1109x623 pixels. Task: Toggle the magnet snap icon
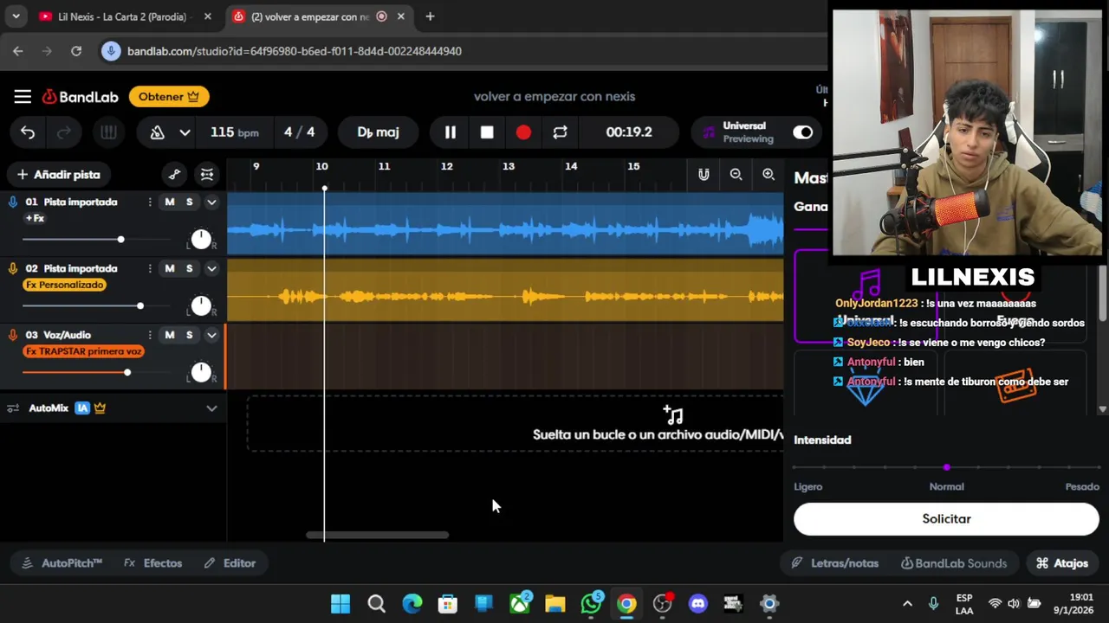(x=704, y=175)
